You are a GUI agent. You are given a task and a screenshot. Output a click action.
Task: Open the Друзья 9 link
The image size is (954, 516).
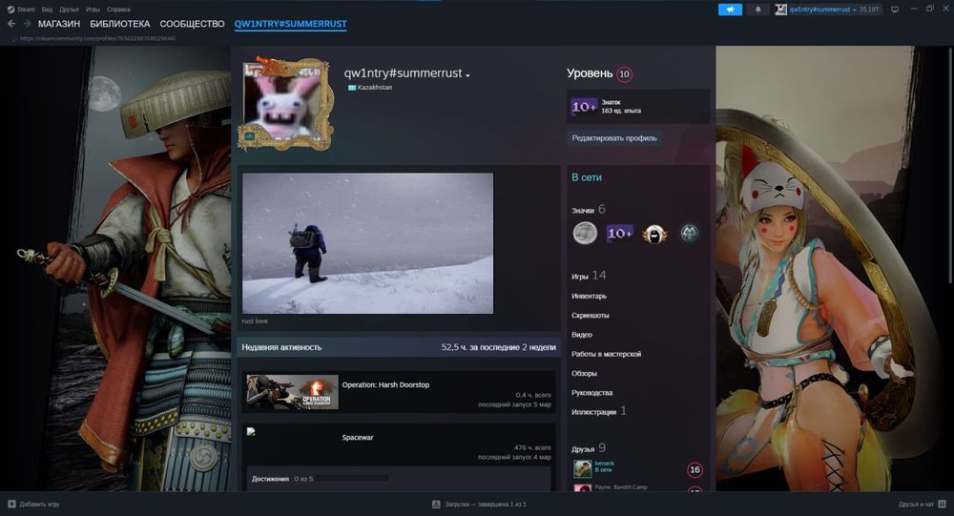[x=589, y=448]
